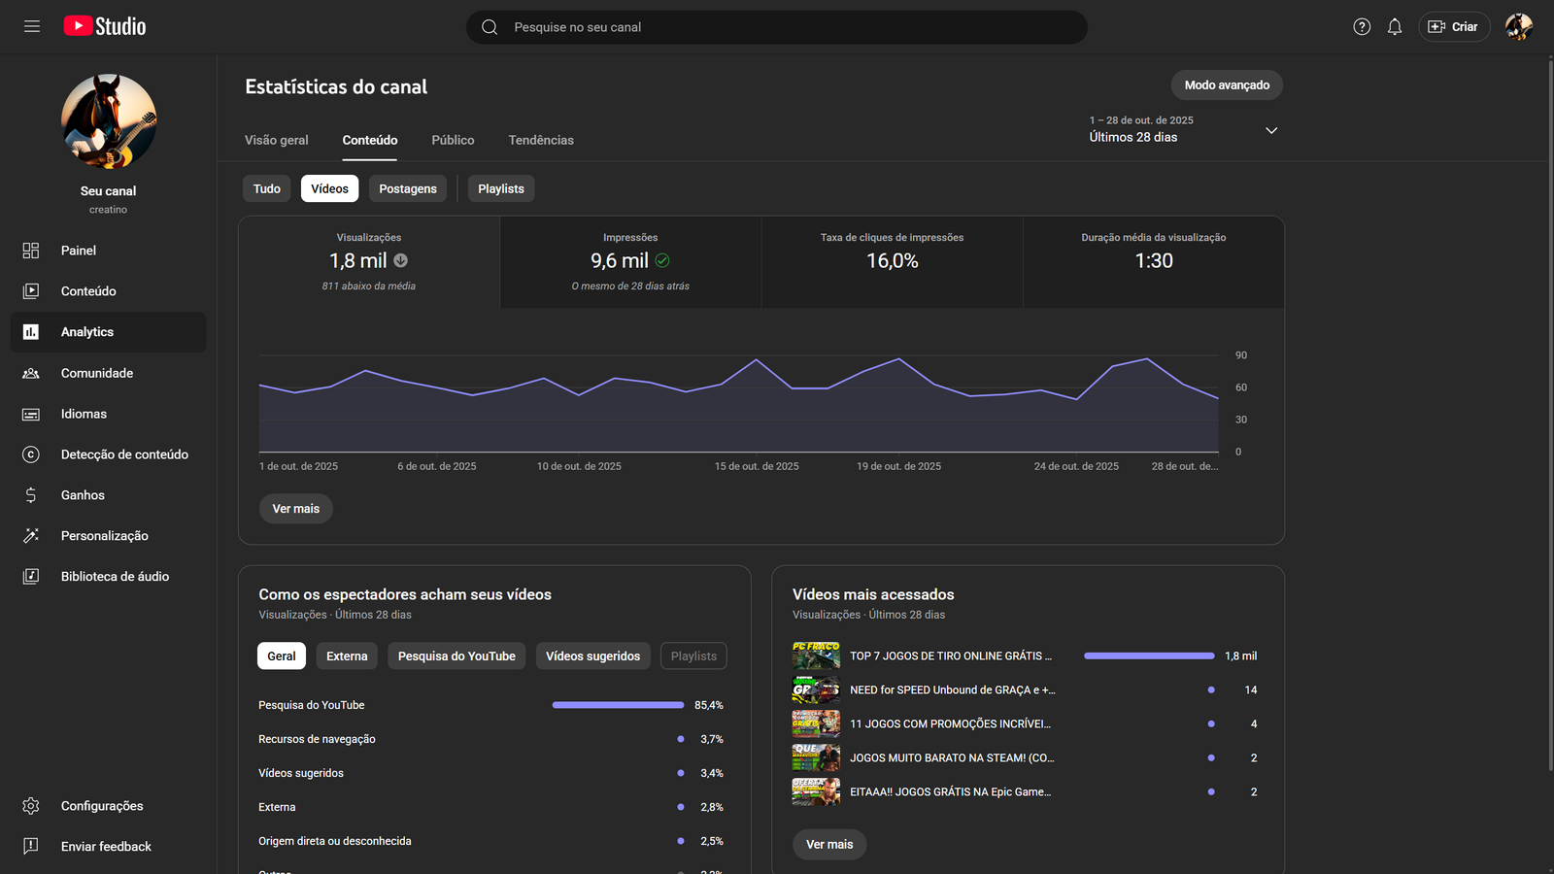Open the Criar create menu
Viewport: 1554px width, 874px height.
coord(1454,27)
